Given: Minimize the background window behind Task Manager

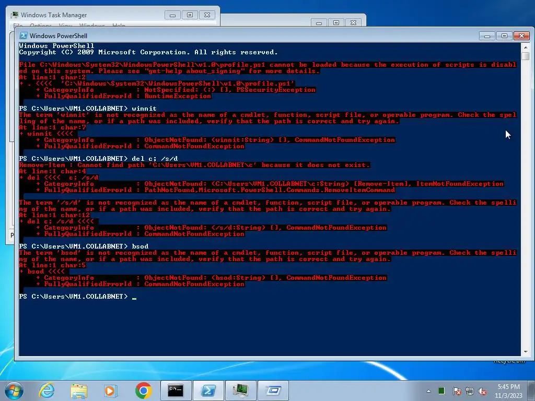Looking at the screenshot, I should (319, 22).
